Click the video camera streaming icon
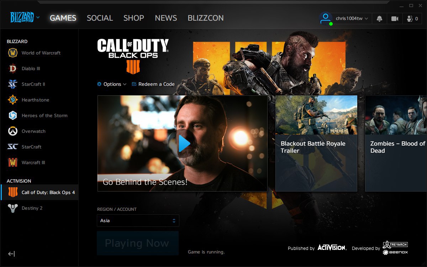The width and height of the screenshot is (427, 267). click(395, 19)
